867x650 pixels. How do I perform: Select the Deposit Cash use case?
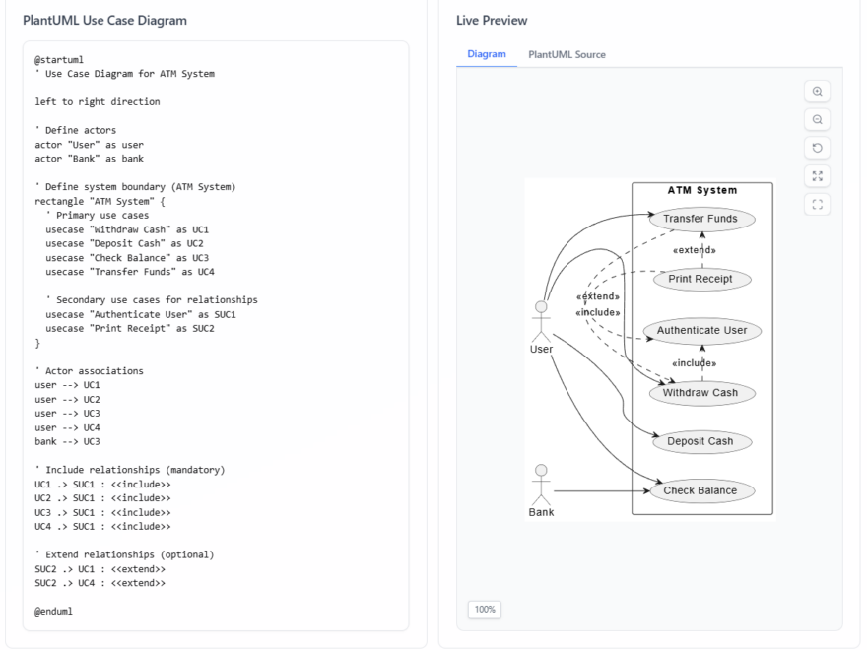[x=701, y=441]
